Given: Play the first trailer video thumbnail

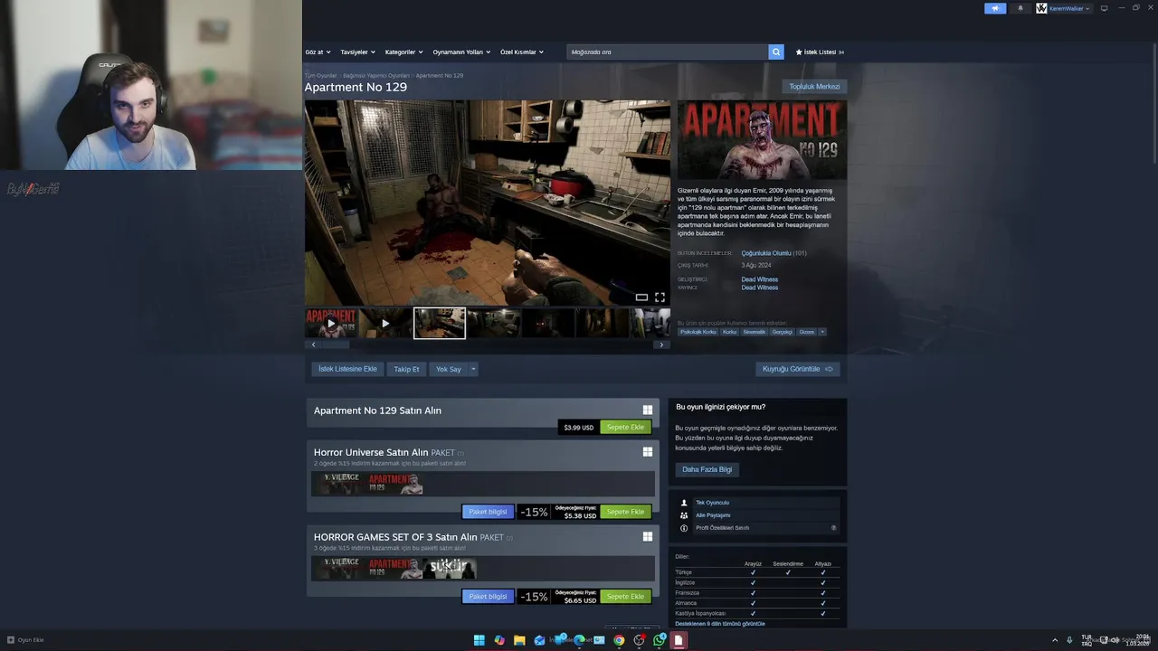Looking at the screenshot, I should click(x=331, y=323).
